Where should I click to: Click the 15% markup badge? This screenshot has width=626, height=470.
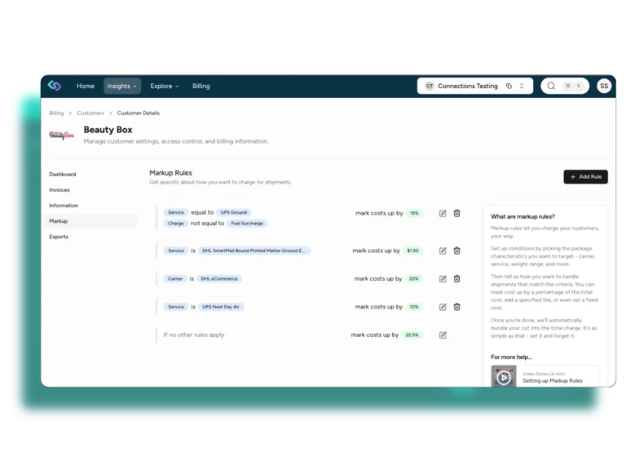tap(414, 213)
